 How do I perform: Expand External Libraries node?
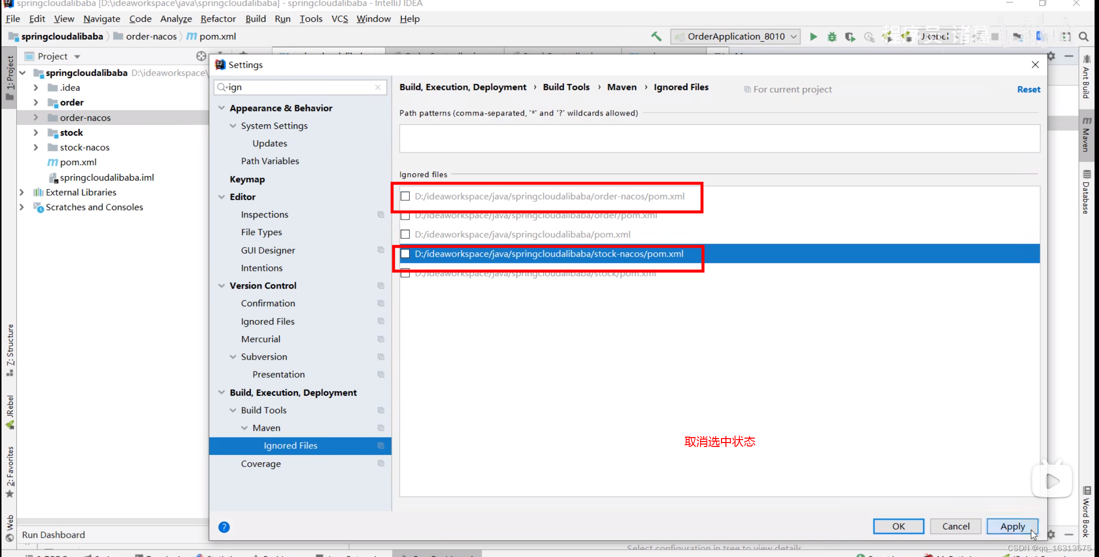[22, 192]
